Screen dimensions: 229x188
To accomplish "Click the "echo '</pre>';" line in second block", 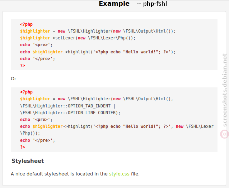I will point(38,140).
